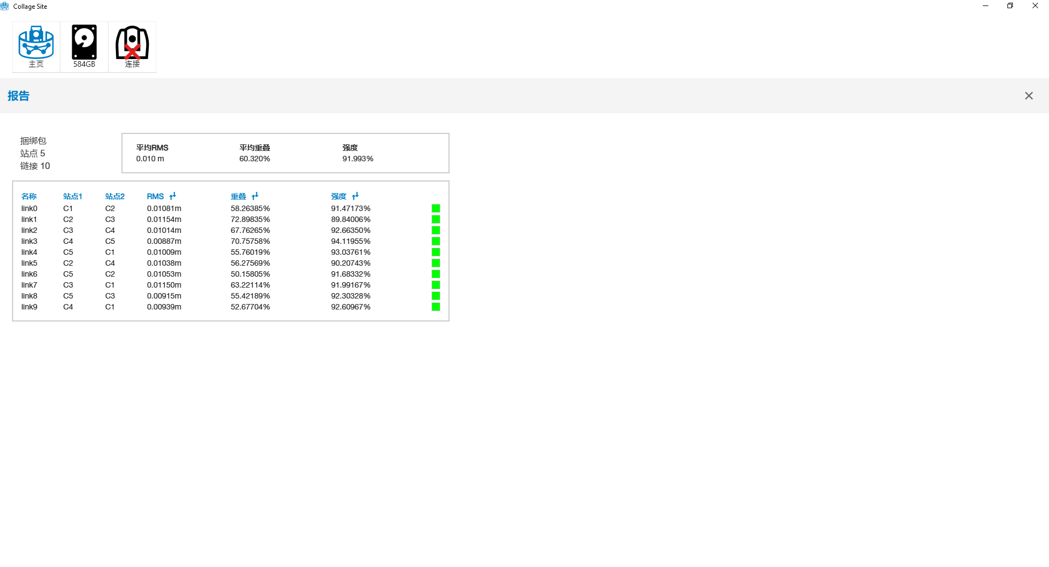Click link2 overlap value 67.76265%
This screenshot has width=1049, height=567.
coord(250,230)
